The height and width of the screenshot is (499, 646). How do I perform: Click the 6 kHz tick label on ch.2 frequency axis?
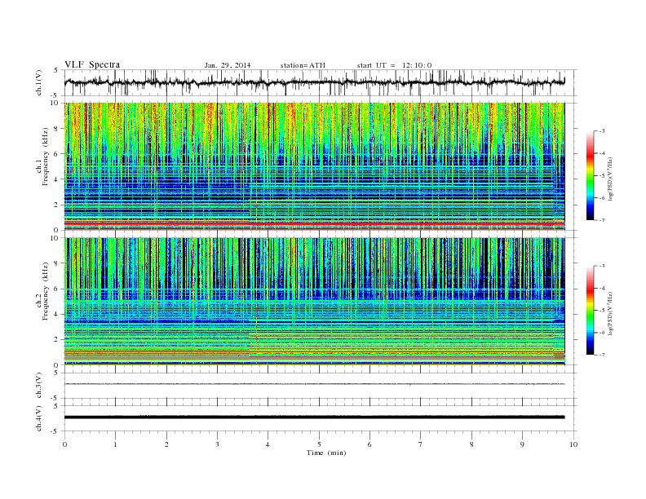click(x=56, y=289)
